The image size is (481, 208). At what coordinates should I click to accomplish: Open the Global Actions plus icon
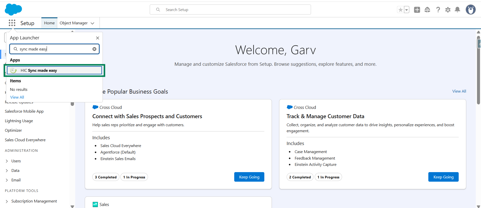point(417,10)
